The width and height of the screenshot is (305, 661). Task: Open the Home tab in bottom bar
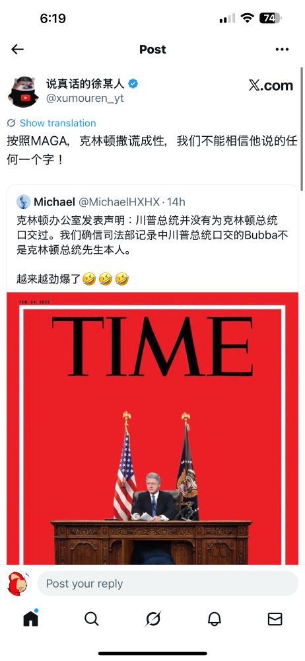[x=31, y=619]
